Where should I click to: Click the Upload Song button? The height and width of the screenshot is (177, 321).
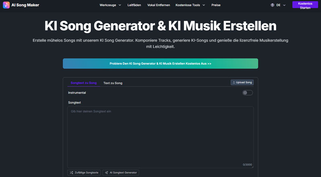coord(242,82)
